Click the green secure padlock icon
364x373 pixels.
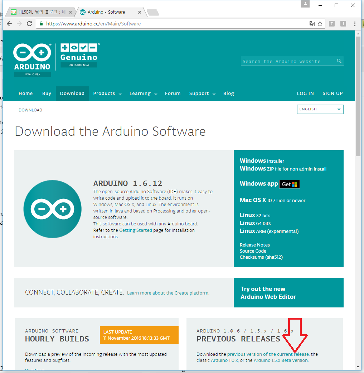[x=41, y=24]
